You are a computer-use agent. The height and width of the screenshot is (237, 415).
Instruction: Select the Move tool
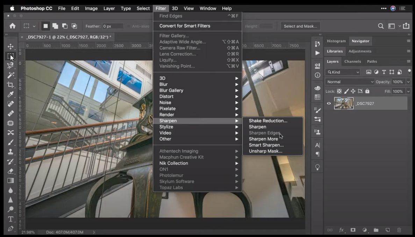click(x=11, y=46)
